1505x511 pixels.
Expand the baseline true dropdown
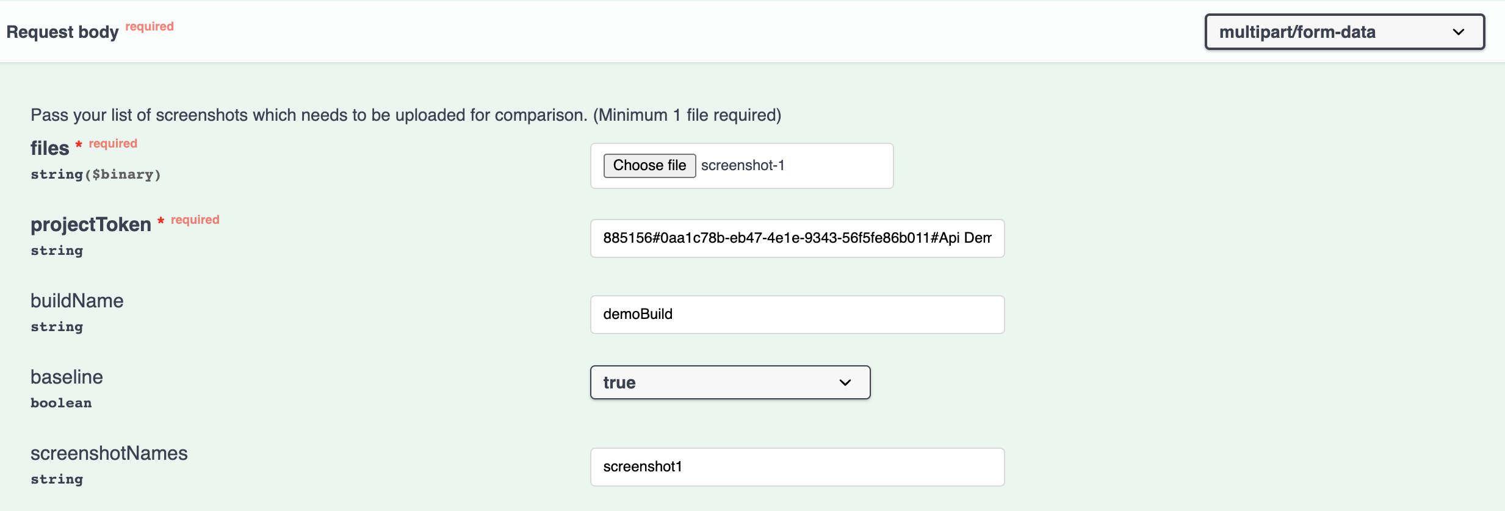click(720, 382)
